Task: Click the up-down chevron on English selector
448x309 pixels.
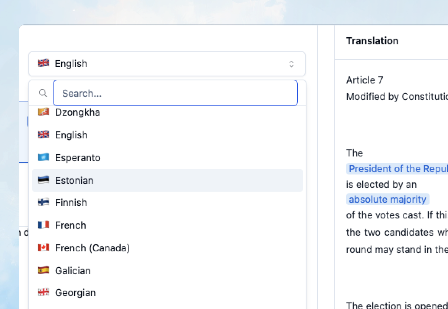Action: pos(292,64)
